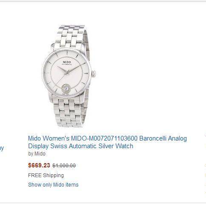Click the upper bracelet links of the watch
The height and width of the screenshot is (204, 206).
point(70,36)
